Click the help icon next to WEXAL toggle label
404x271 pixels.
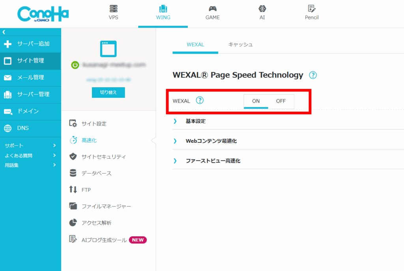(x=200, y=101)
